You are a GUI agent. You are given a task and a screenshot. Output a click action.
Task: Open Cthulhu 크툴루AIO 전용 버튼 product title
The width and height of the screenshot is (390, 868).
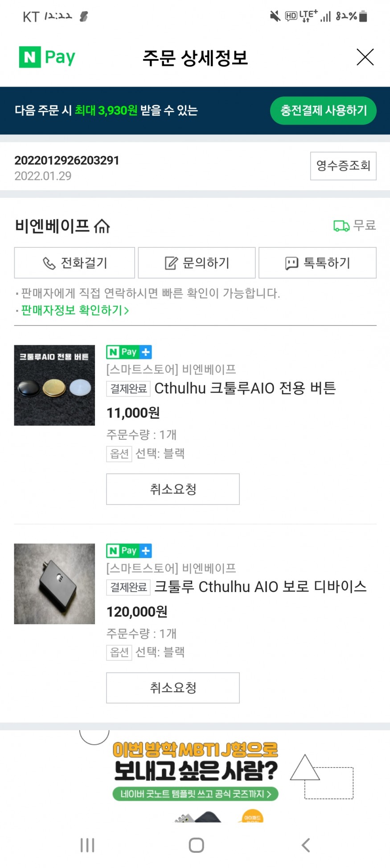click(245, 388)
